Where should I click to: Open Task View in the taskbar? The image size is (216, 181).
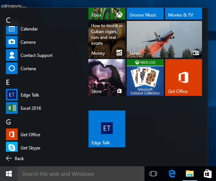coord(153,174)
